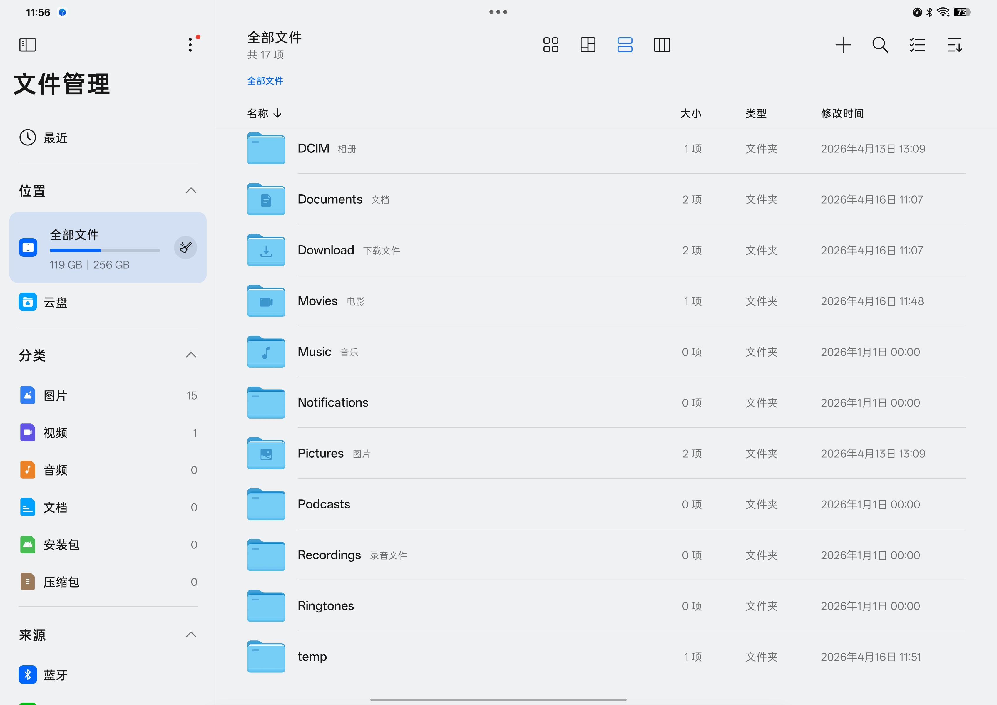
Task: Enter multi-select checklist mode
Action: point(917,45)
